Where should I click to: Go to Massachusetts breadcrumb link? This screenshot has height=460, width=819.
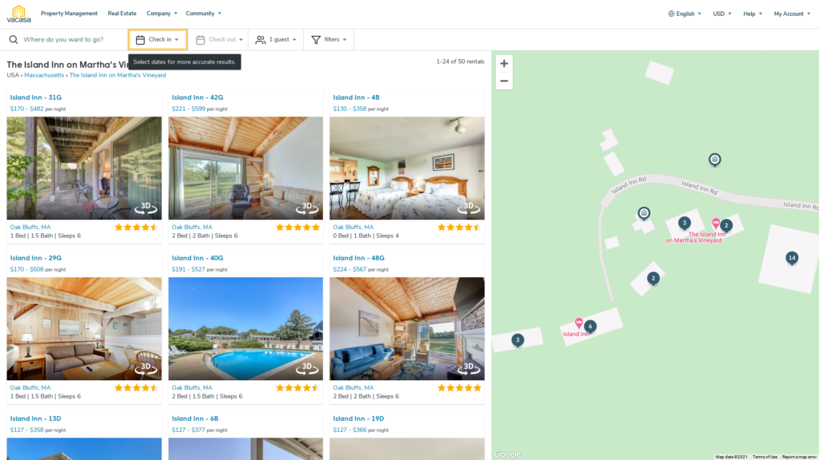pyautogui.click(x=44, y=75)
